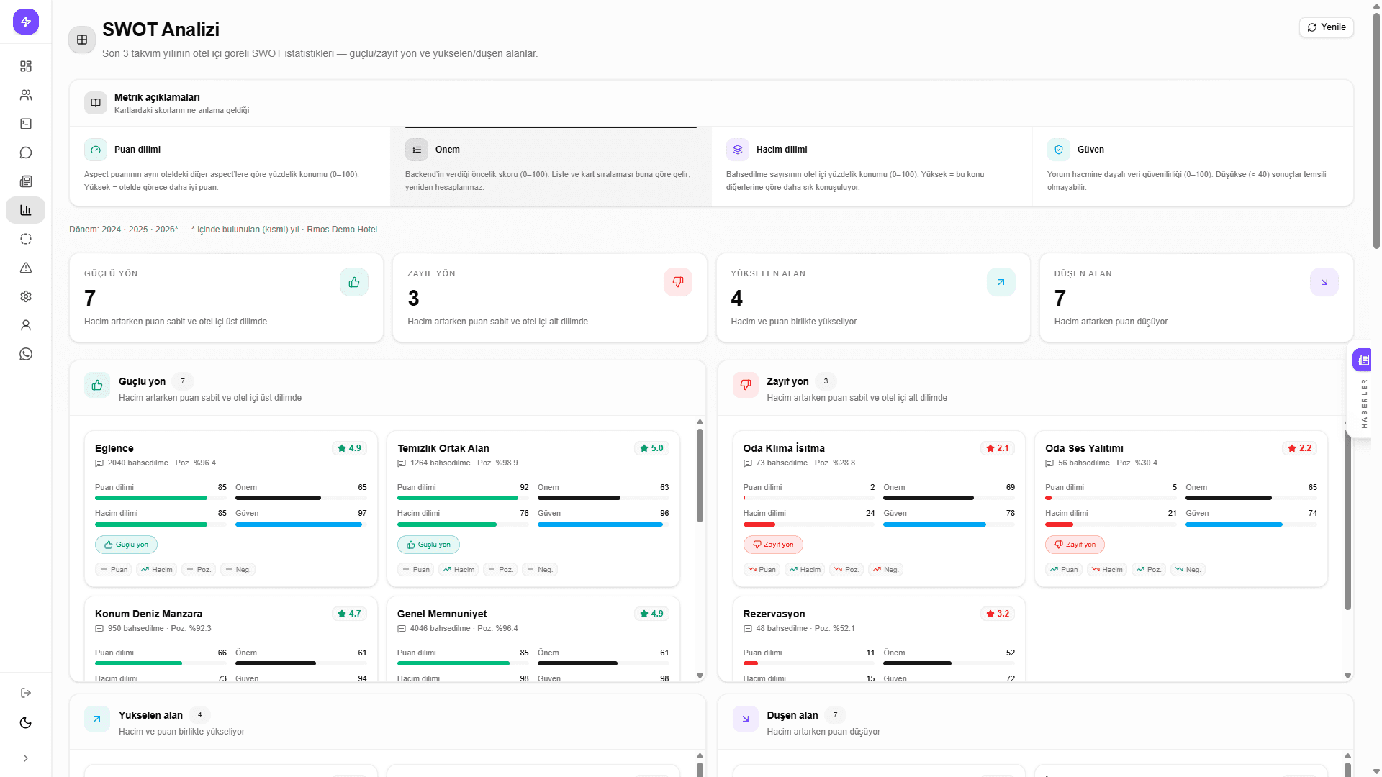This screenshot has height=777, width=1382.
Task: Click the up-arrow icon in YÜKSELEN ALAN summary card
Action: pyautogui.click(x=1001, y=282)
